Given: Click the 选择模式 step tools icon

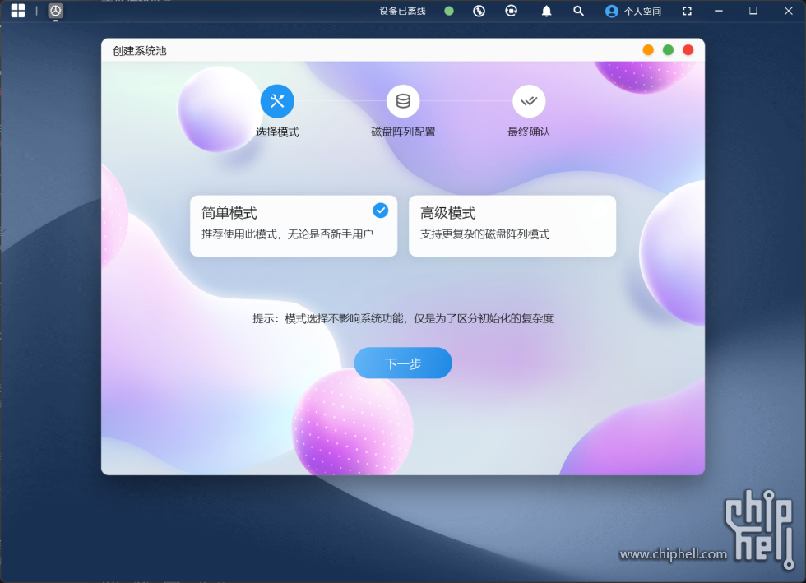Looking at the screenshot, I should [277, 101].
